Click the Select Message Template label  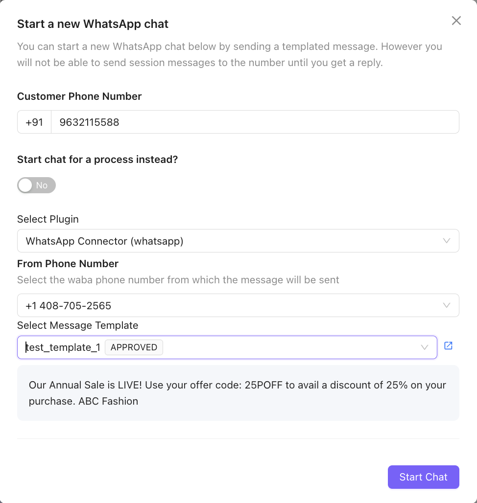tap(77, 325)
